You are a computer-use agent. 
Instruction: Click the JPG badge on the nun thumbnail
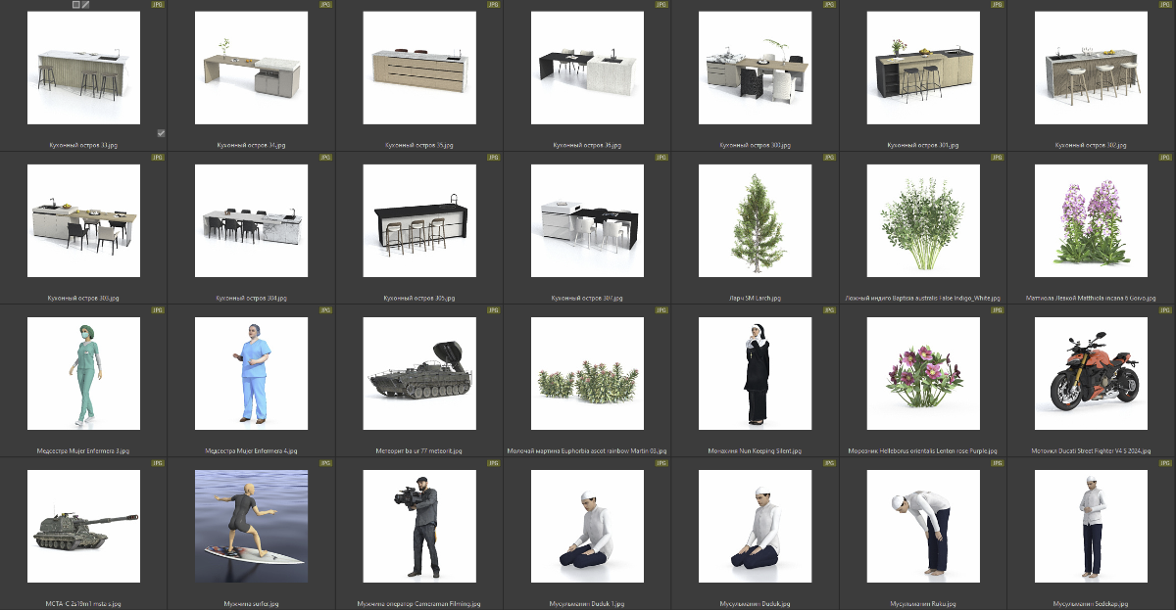[829, 310]
